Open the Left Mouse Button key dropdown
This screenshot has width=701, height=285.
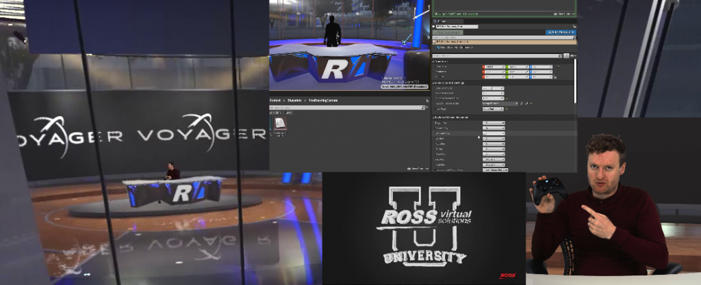coord(496,170)
